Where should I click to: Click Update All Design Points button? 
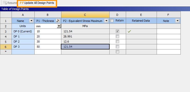click(37, 3)
